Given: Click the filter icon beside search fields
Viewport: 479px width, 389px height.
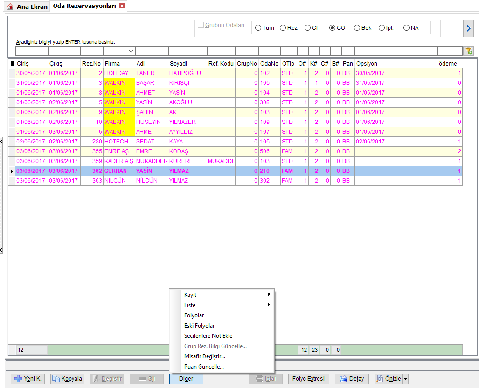Looking at the screenshot, I should pyautogui.click(x=468, y=51).
